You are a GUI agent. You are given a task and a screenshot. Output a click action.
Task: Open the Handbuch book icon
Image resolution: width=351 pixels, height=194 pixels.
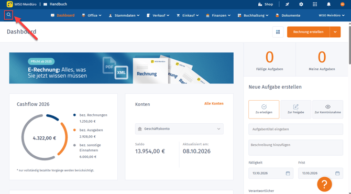click(45, 4)
